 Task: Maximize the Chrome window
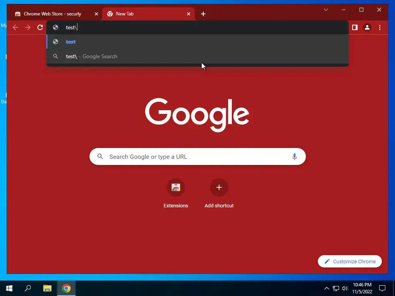[361, 10]
